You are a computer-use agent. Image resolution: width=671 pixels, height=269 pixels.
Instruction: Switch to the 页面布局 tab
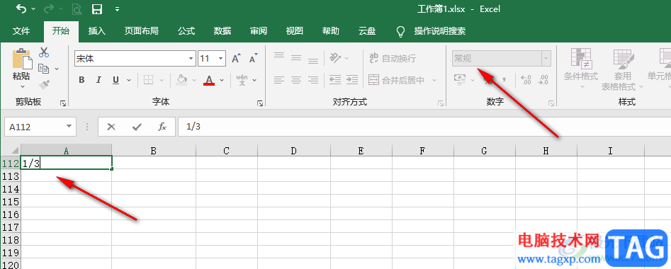[x=141, y=30]
